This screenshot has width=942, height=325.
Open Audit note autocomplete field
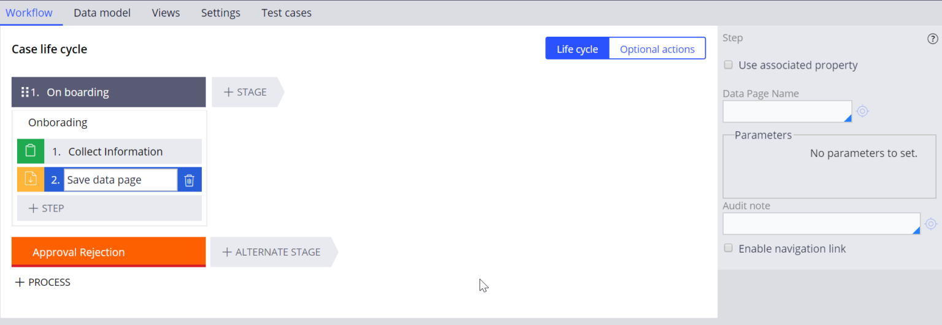pos(821,224)
